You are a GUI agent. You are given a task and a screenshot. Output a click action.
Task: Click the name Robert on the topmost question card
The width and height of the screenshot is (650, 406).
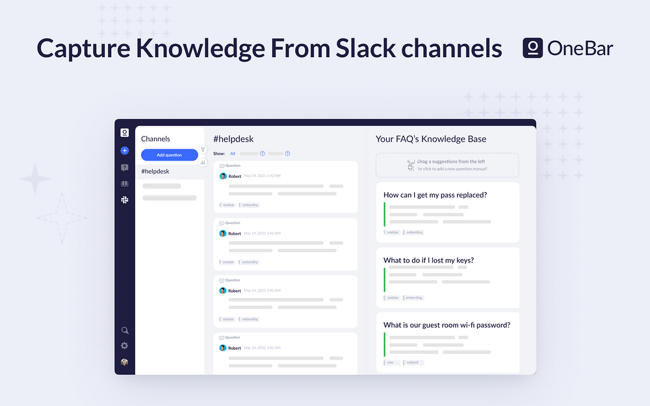pyautogui.click(x=235, y=177)
